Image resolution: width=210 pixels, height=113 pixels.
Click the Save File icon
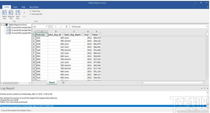(18, 13)
